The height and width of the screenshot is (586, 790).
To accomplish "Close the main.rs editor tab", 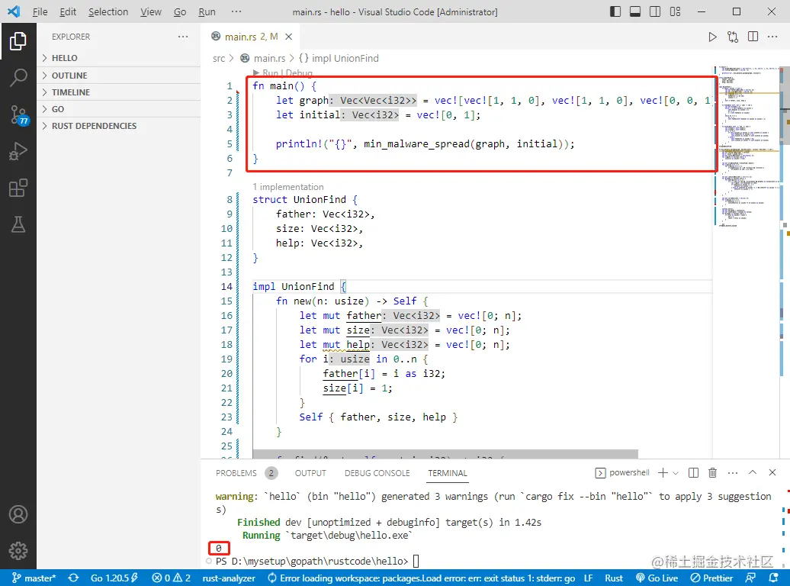I will (289, 37).
